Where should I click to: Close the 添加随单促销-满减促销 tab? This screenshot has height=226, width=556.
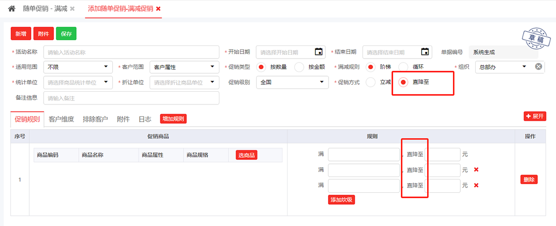click(x=158, y=9)
